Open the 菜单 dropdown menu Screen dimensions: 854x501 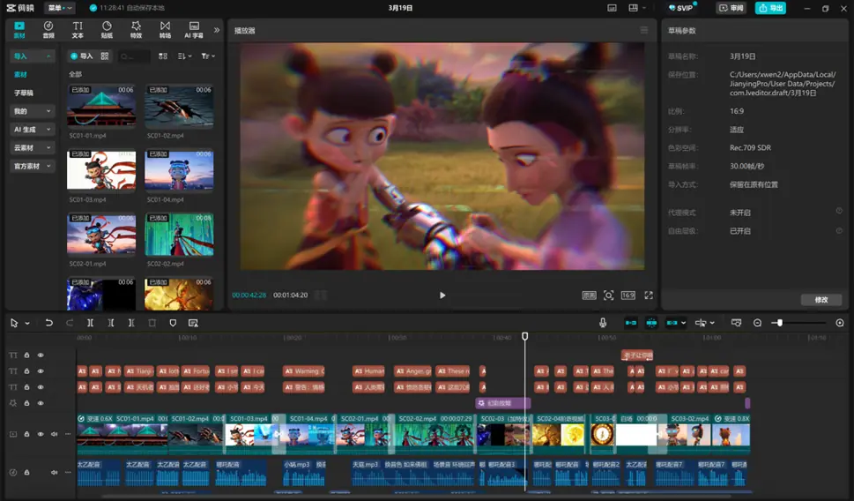point(60,8)
